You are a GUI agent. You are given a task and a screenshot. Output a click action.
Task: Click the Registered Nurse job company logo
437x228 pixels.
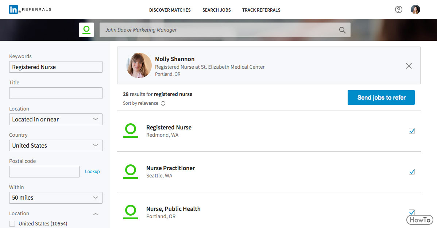tap(131, 131)
